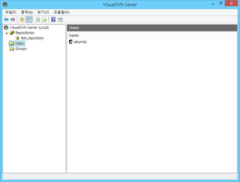Toggle the Show/Hide Action Pane icon
The width and height of the screenshot is (240, 182).
(60, 20)
